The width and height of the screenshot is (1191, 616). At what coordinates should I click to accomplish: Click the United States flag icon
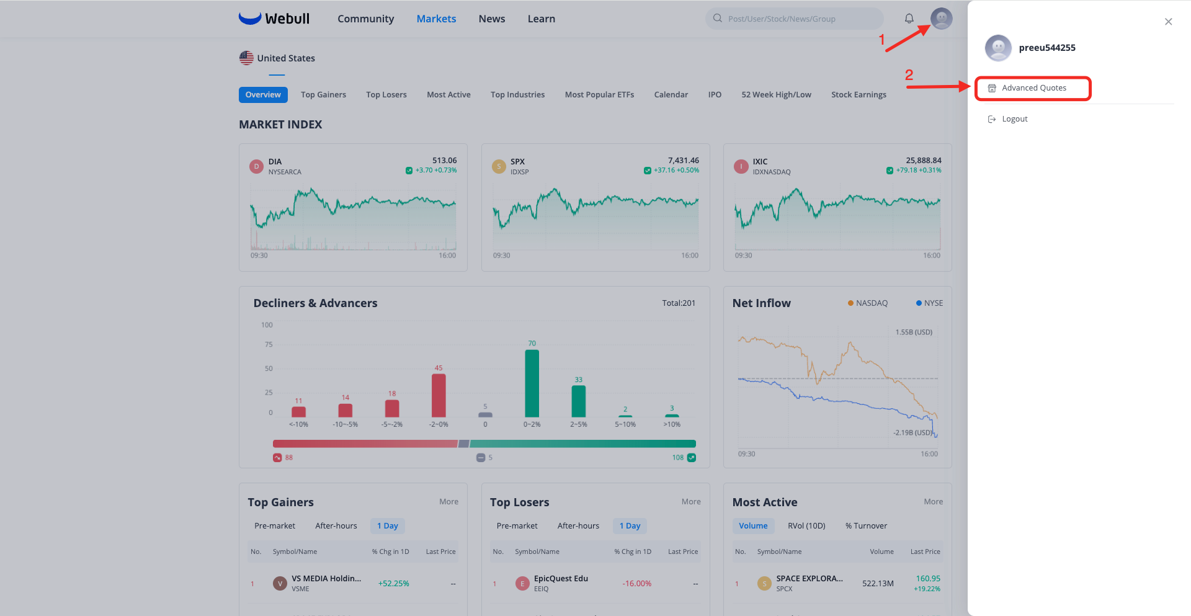coord(246,58)
